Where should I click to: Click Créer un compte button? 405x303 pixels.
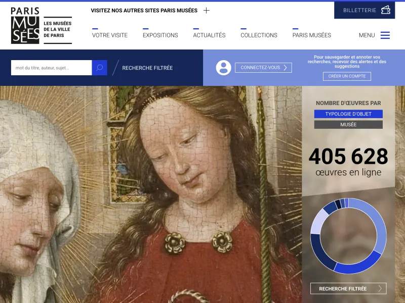click(347, 76)
